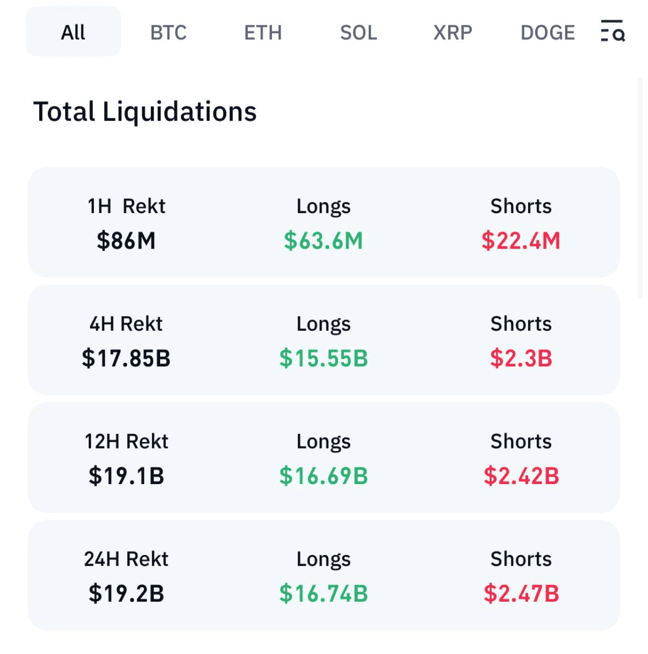Click the 4H Shorts $2.3B value
The height and width of the screenshot is (654, 648).
click(521, 358)
